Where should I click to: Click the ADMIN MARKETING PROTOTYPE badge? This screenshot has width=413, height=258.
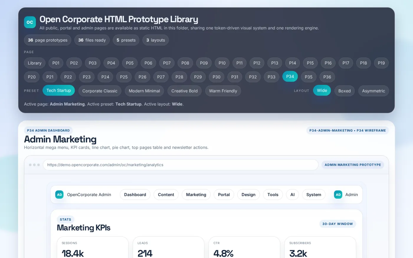tap(353, 165)
